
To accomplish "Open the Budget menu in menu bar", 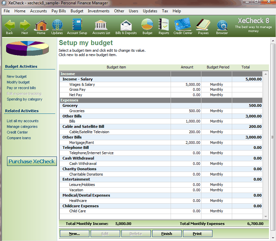I will (x=77, y=11).
